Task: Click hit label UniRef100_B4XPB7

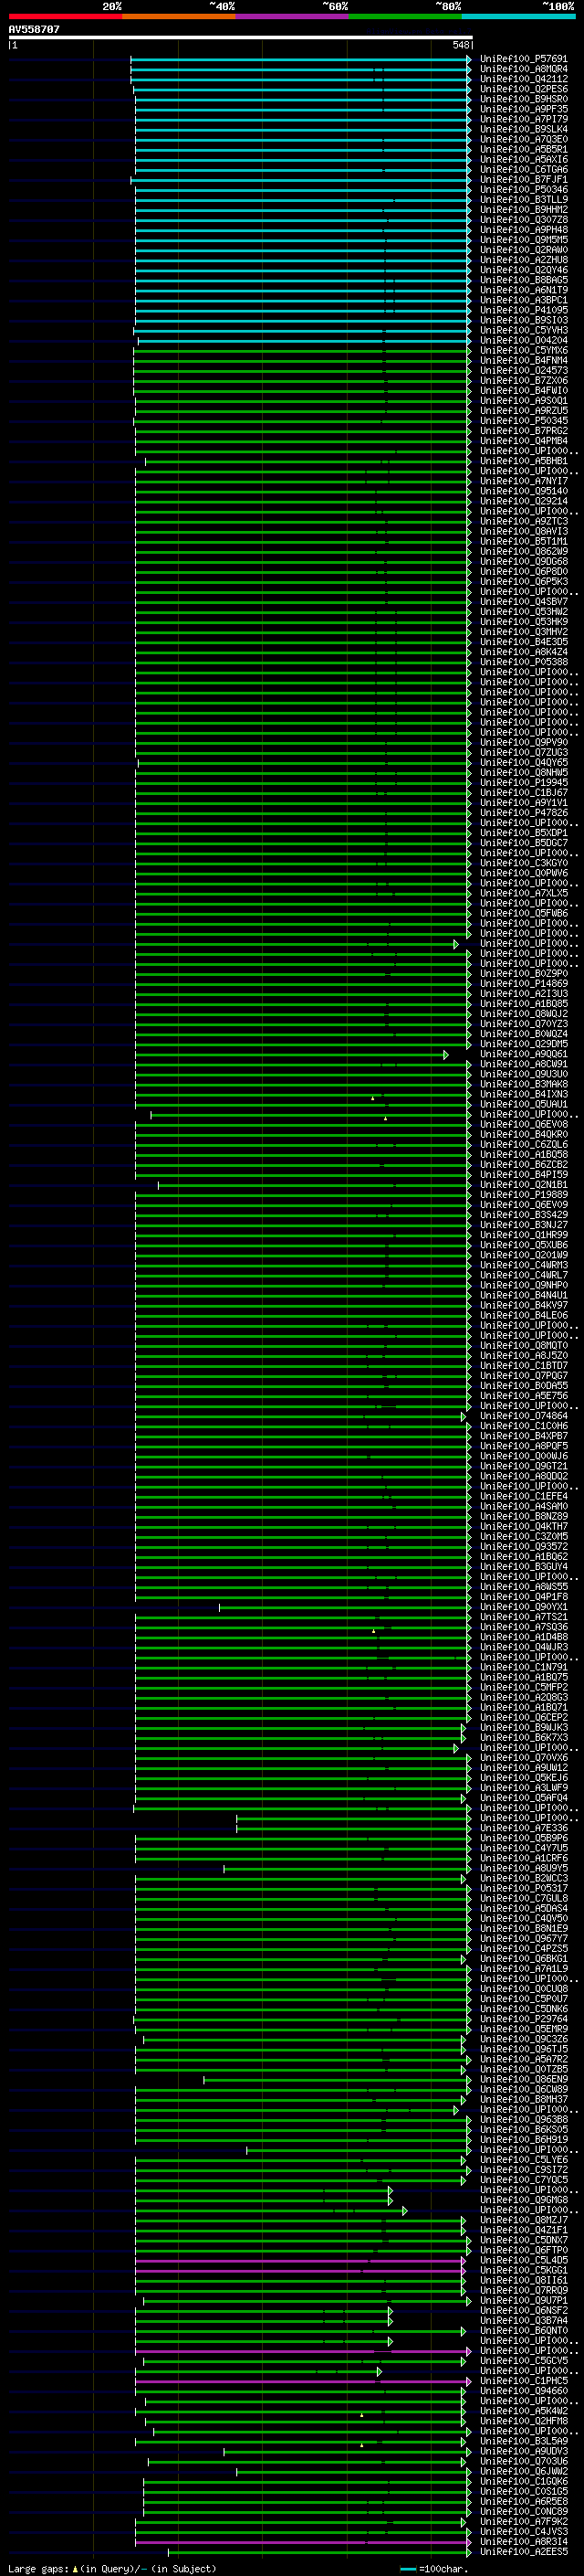Action: point(523,1436)
